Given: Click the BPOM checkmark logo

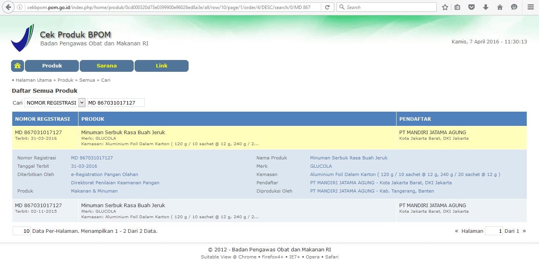Looking at the screenshot, I should click(x=22, y=38).
